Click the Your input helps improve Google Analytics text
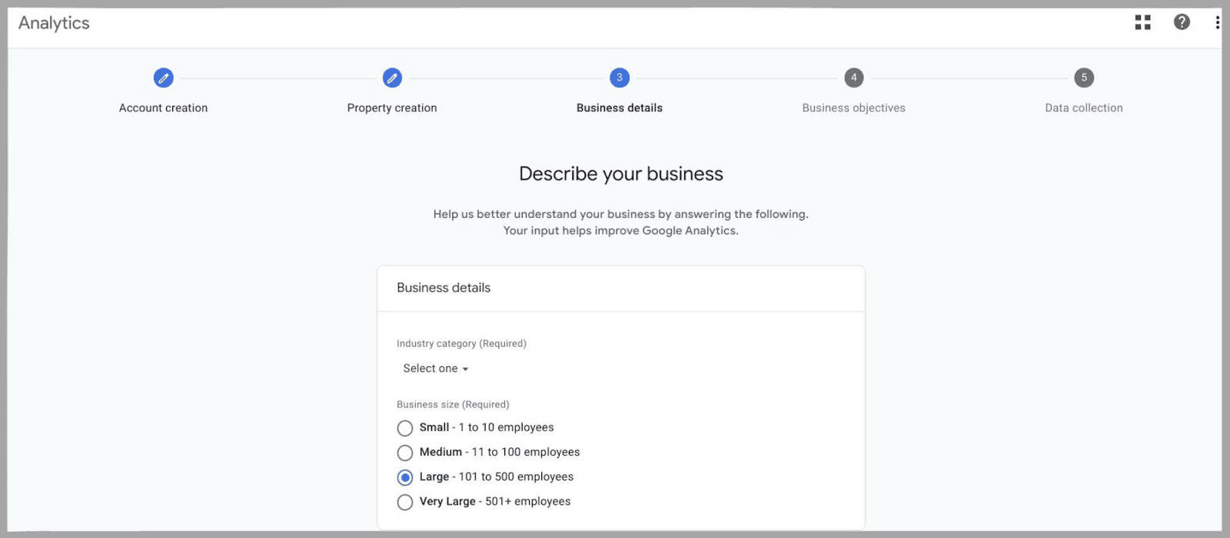The width and height of the screenshot is (1230, 538). point(621,230)
